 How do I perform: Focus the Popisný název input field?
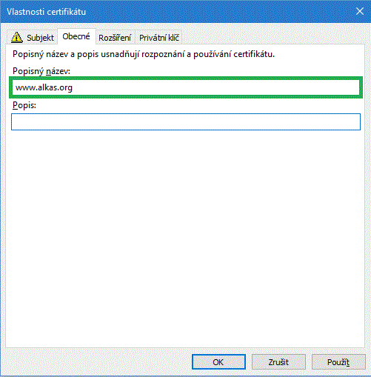[186, 87]
